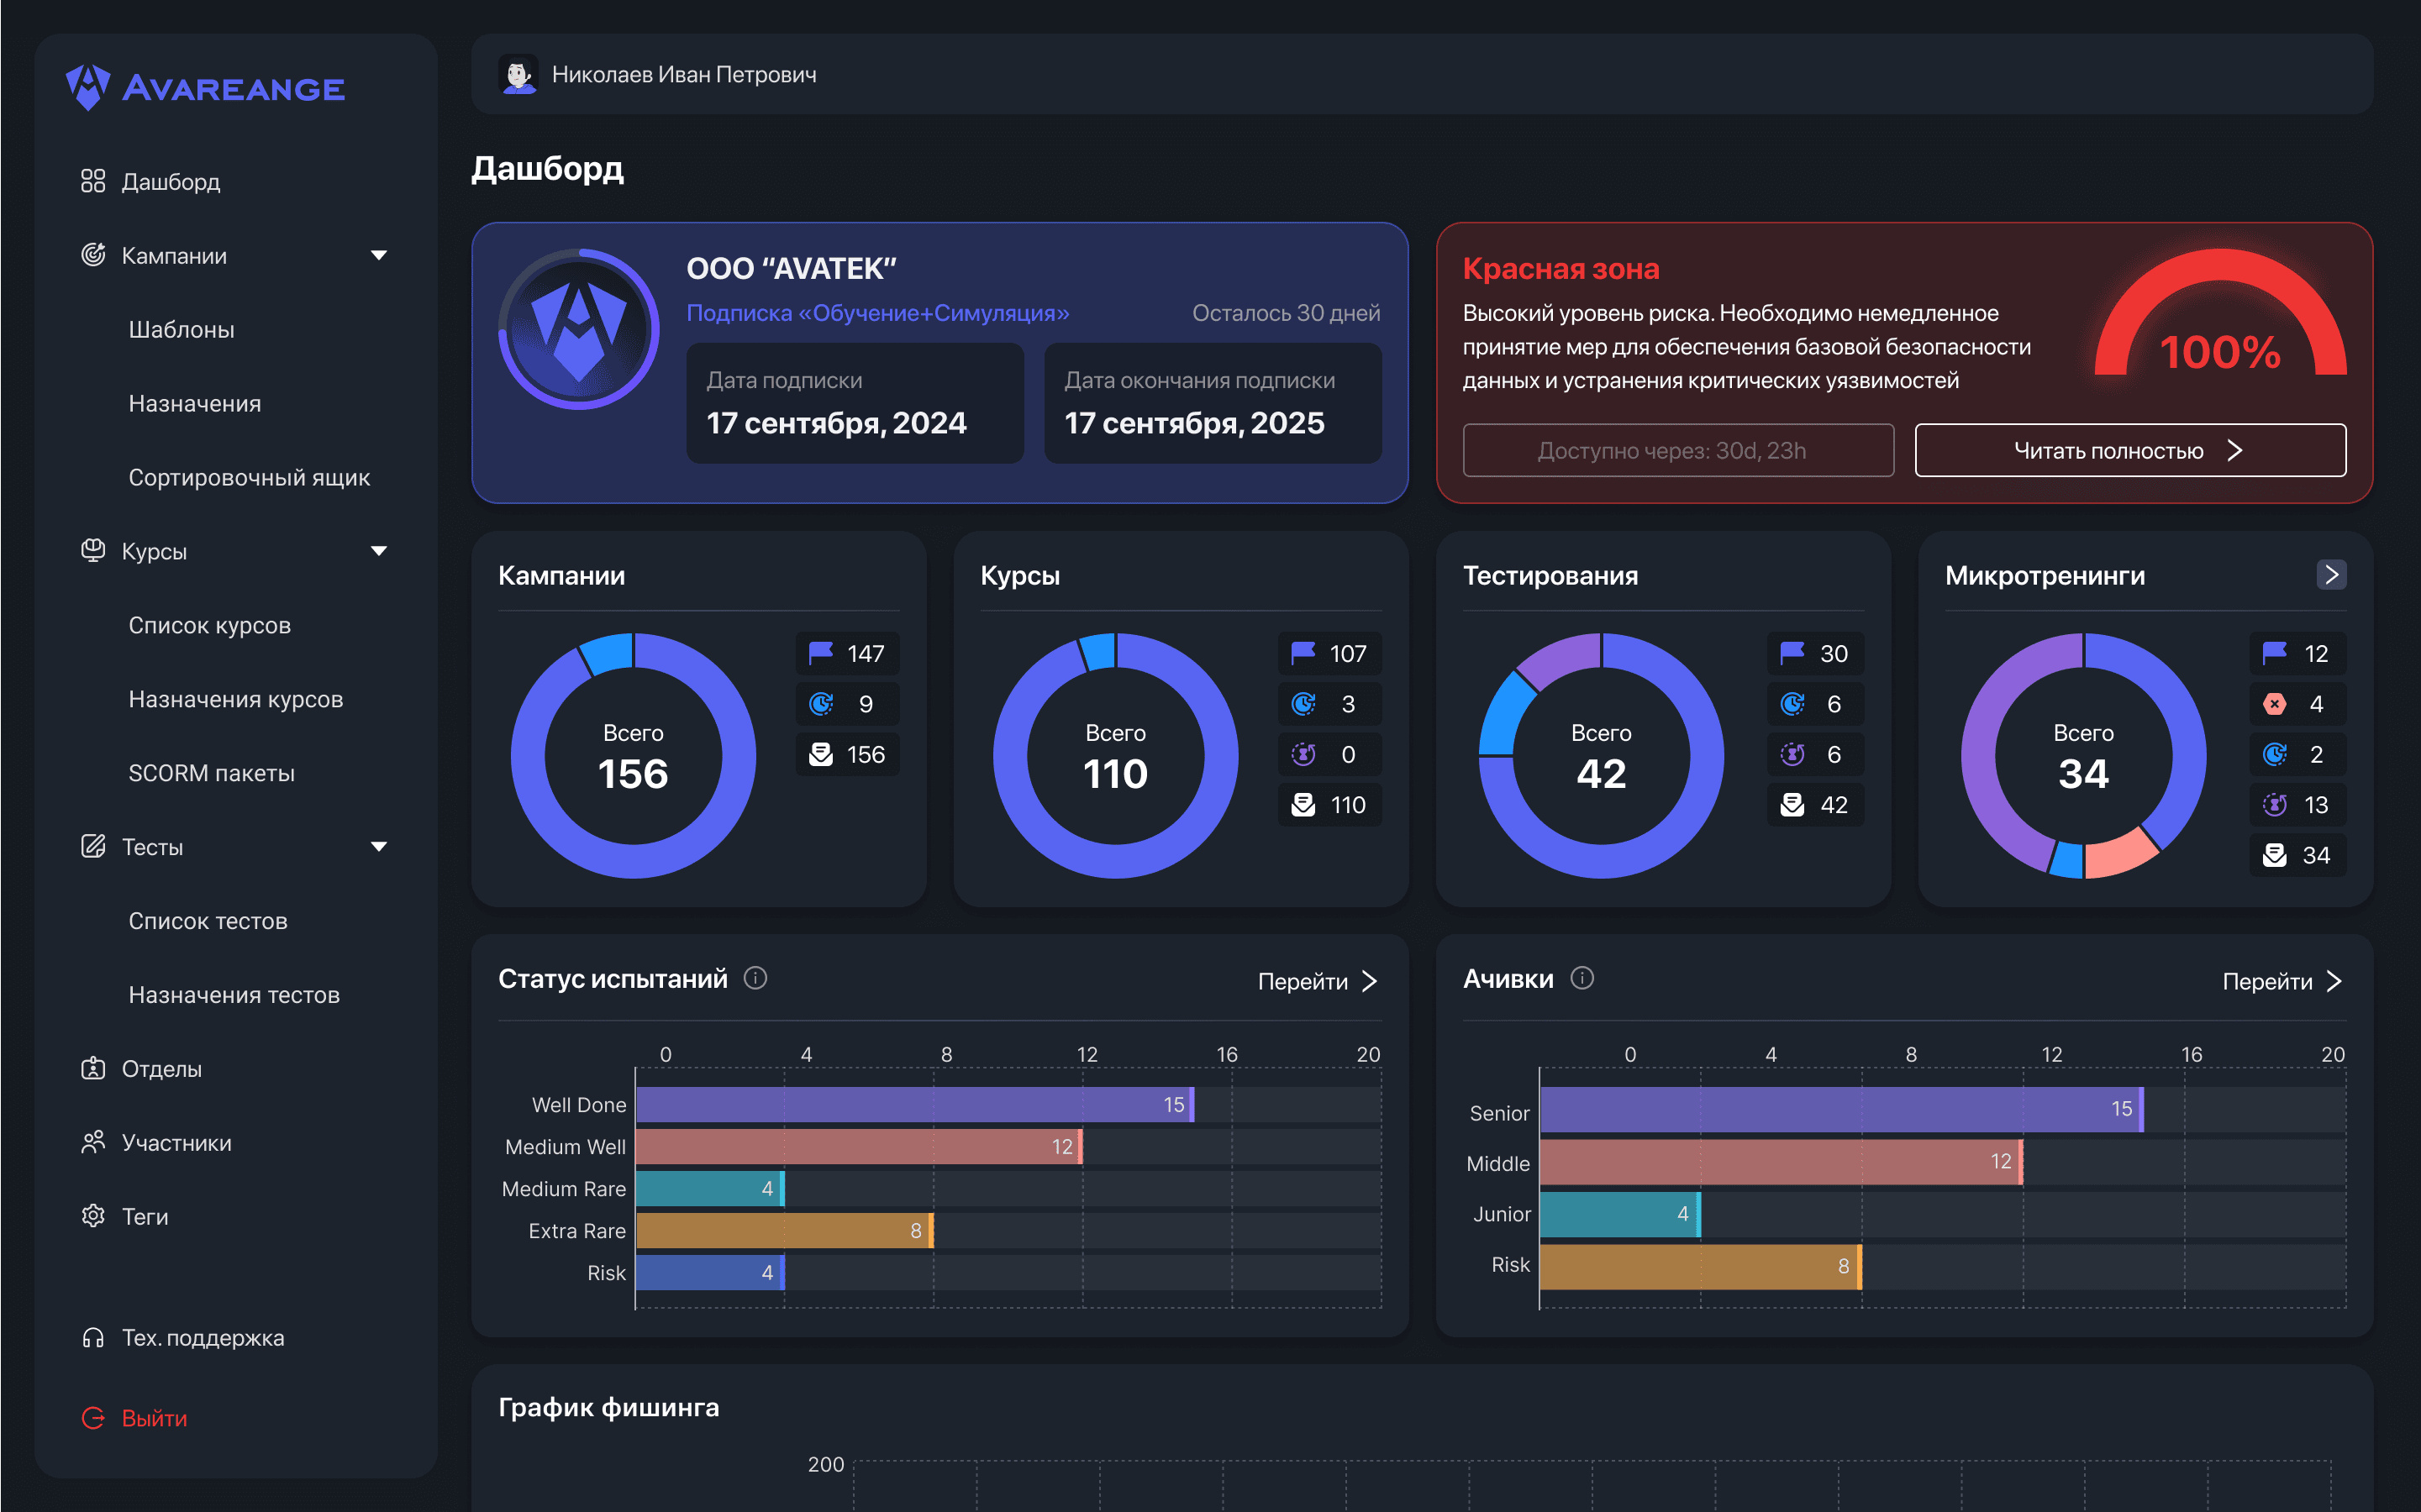Click the flag icon showing 147 in Кампании card
This screenshot has height=1512, width=2421.
(820, 653)
